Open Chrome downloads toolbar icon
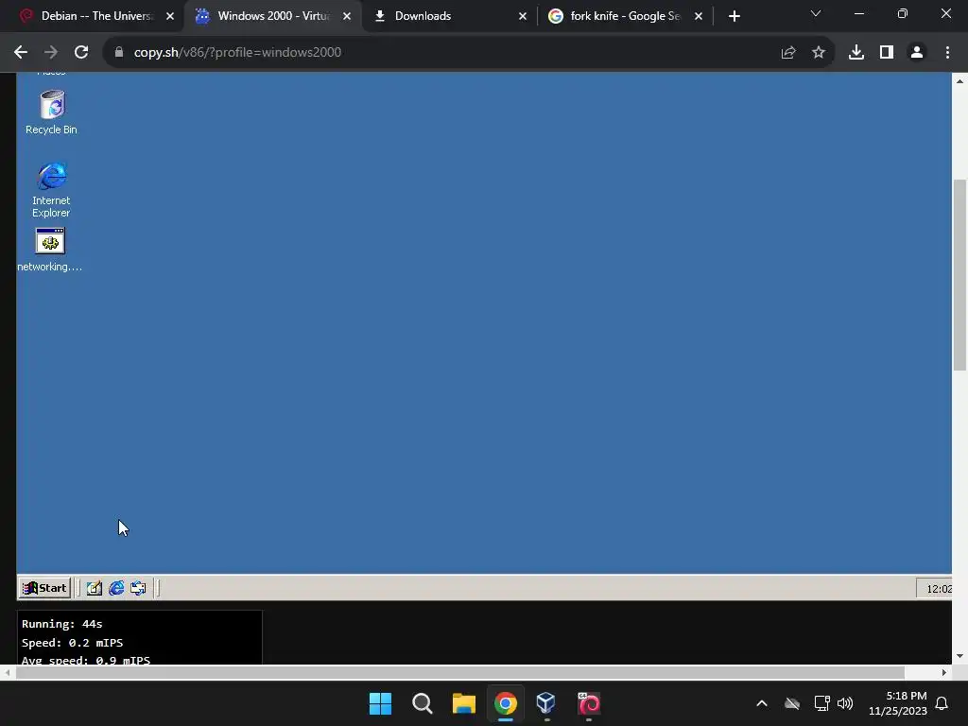Screen dimensions: 968x726 (856, 53)
